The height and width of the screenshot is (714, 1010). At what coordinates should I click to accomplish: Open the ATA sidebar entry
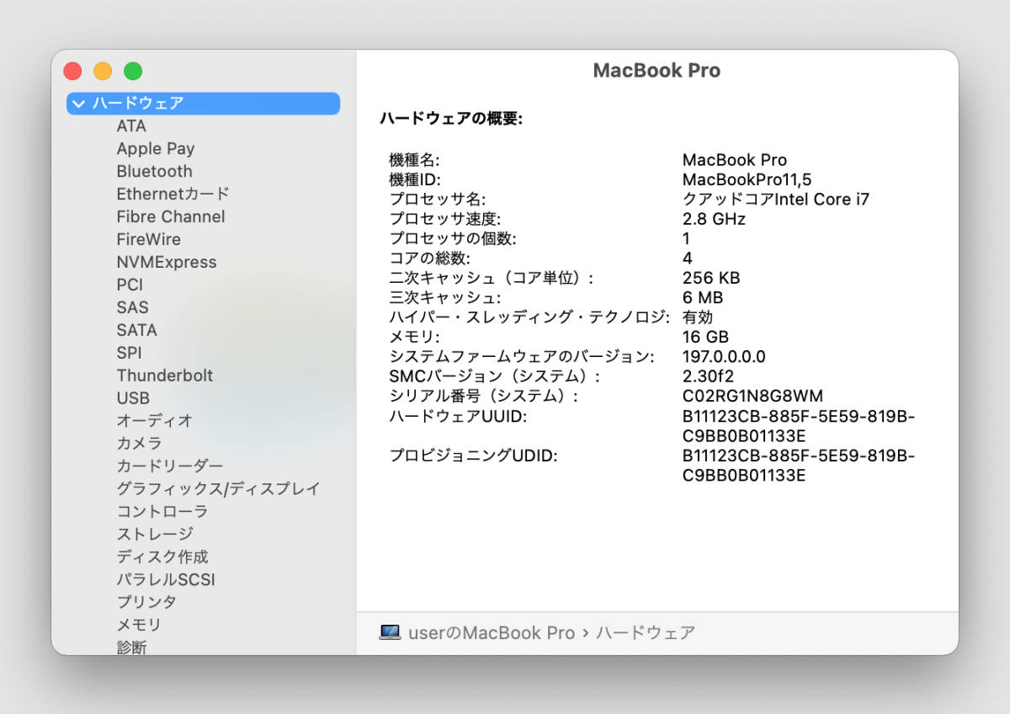131,126
